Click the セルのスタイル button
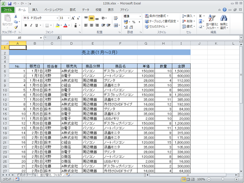The height and width of the screenshot is (183, 244). point(156,27)
